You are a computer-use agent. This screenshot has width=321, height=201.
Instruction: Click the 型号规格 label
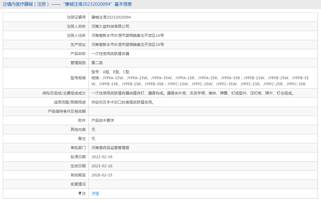click(78, 78)
